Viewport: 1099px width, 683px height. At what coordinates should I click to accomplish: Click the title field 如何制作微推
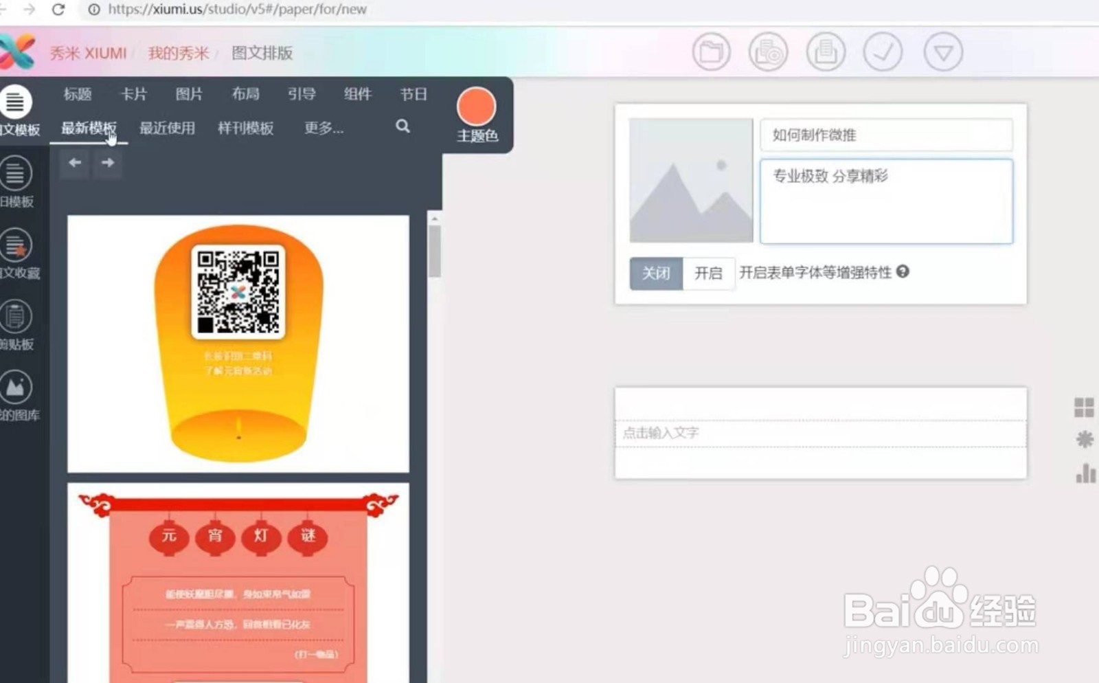[x=886, y=135]
